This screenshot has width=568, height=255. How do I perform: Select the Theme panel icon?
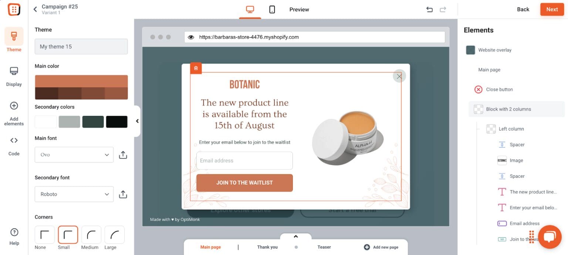click(x=14, y=37)
